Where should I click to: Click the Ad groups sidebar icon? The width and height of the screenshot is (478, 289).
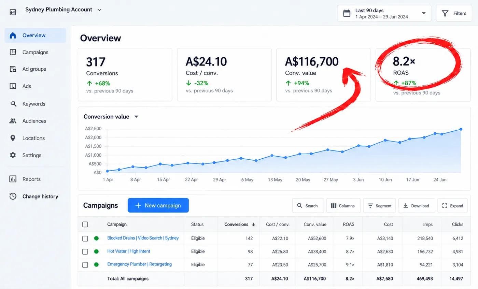(13, 69)
